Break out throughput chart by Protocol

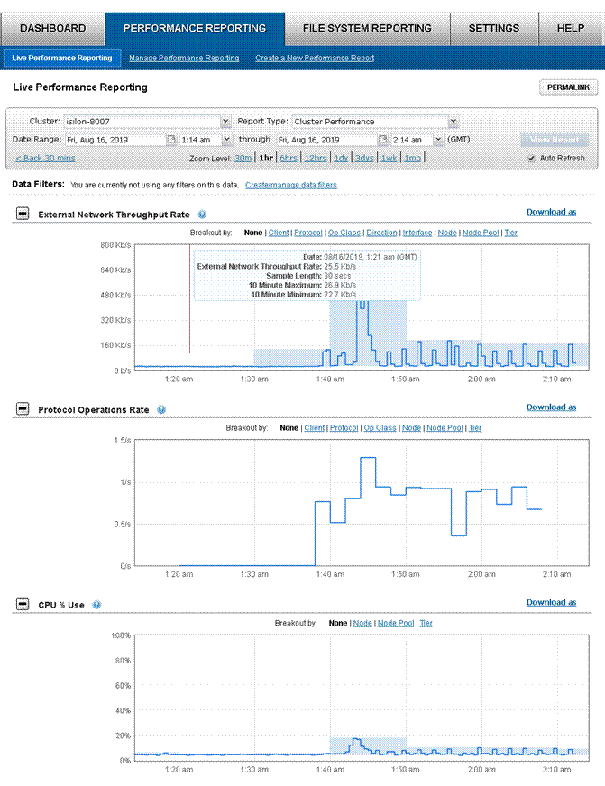point(308,233)
